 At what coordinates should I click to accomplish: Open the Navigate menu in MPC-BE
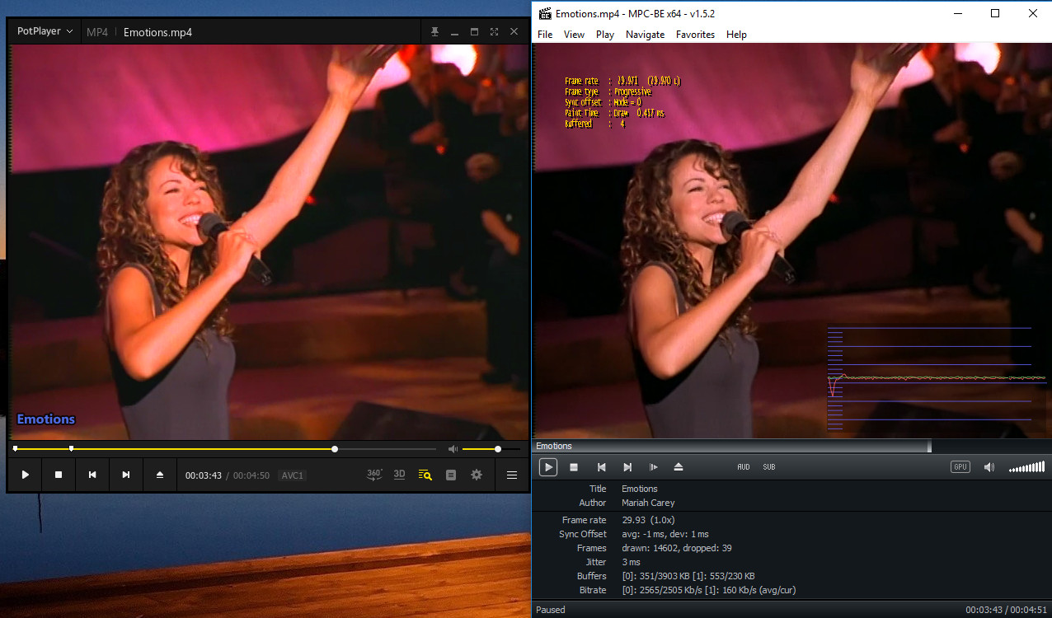pyautogui.click(x=645, y=35)
